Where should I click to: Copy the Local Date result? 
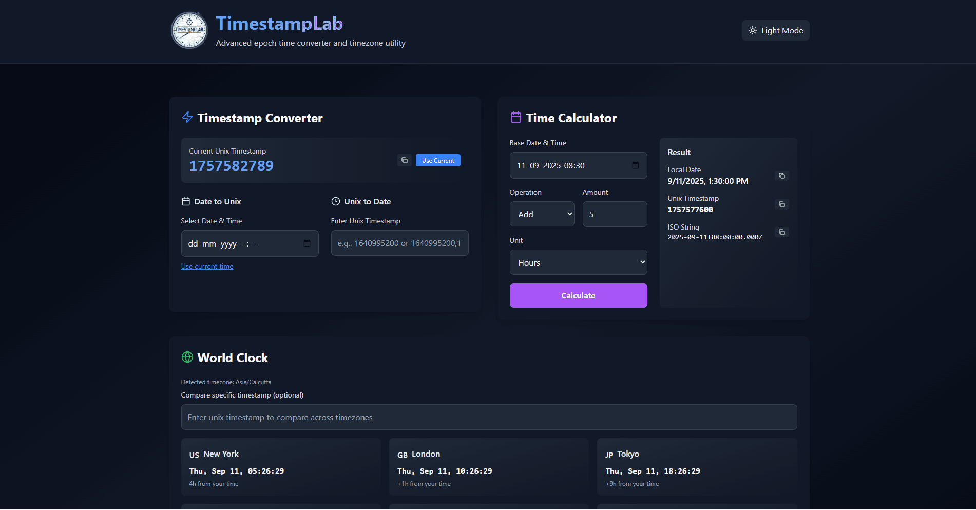781,176
